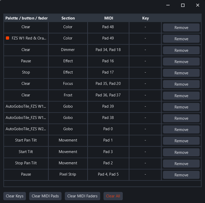This screenshot has width=205, height=203.
Task: Click 'Stop Pan Tilt' in the first column
Action: [x=26, y=163]
